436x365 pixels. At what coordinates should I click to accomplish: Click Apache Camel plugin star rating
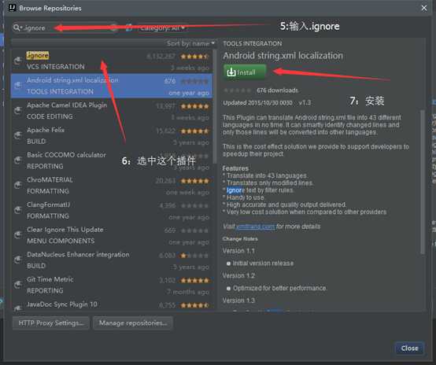[194, 106]
